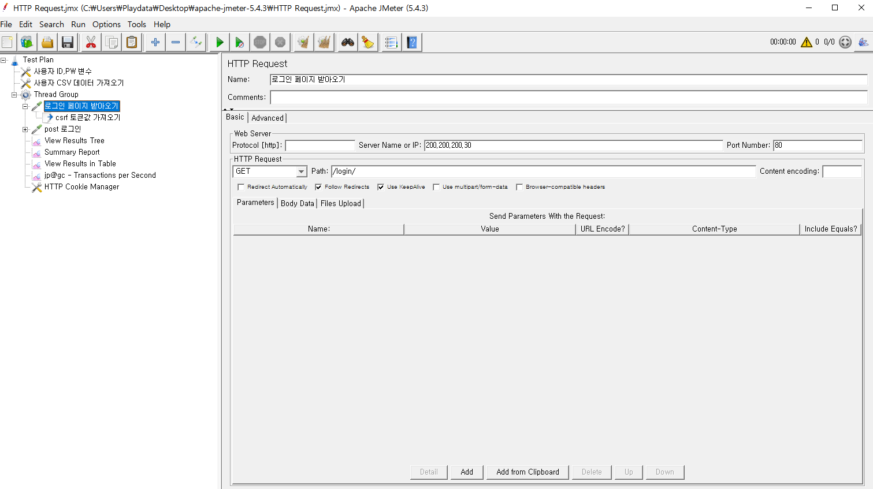Click the Open file folder icon
Screen dimensions: 873x489
tap(47, 42)
